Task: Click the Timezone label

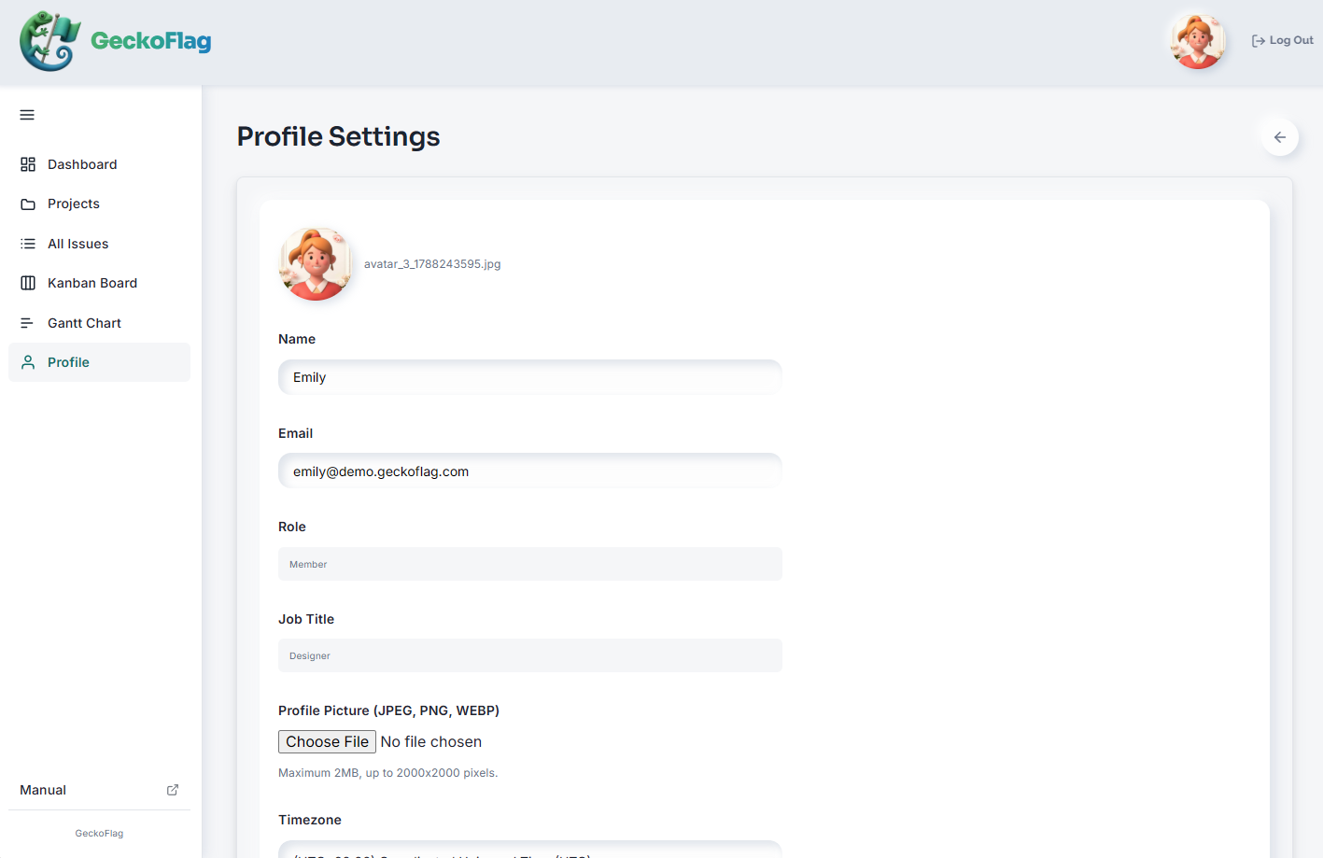Action: 310,820
